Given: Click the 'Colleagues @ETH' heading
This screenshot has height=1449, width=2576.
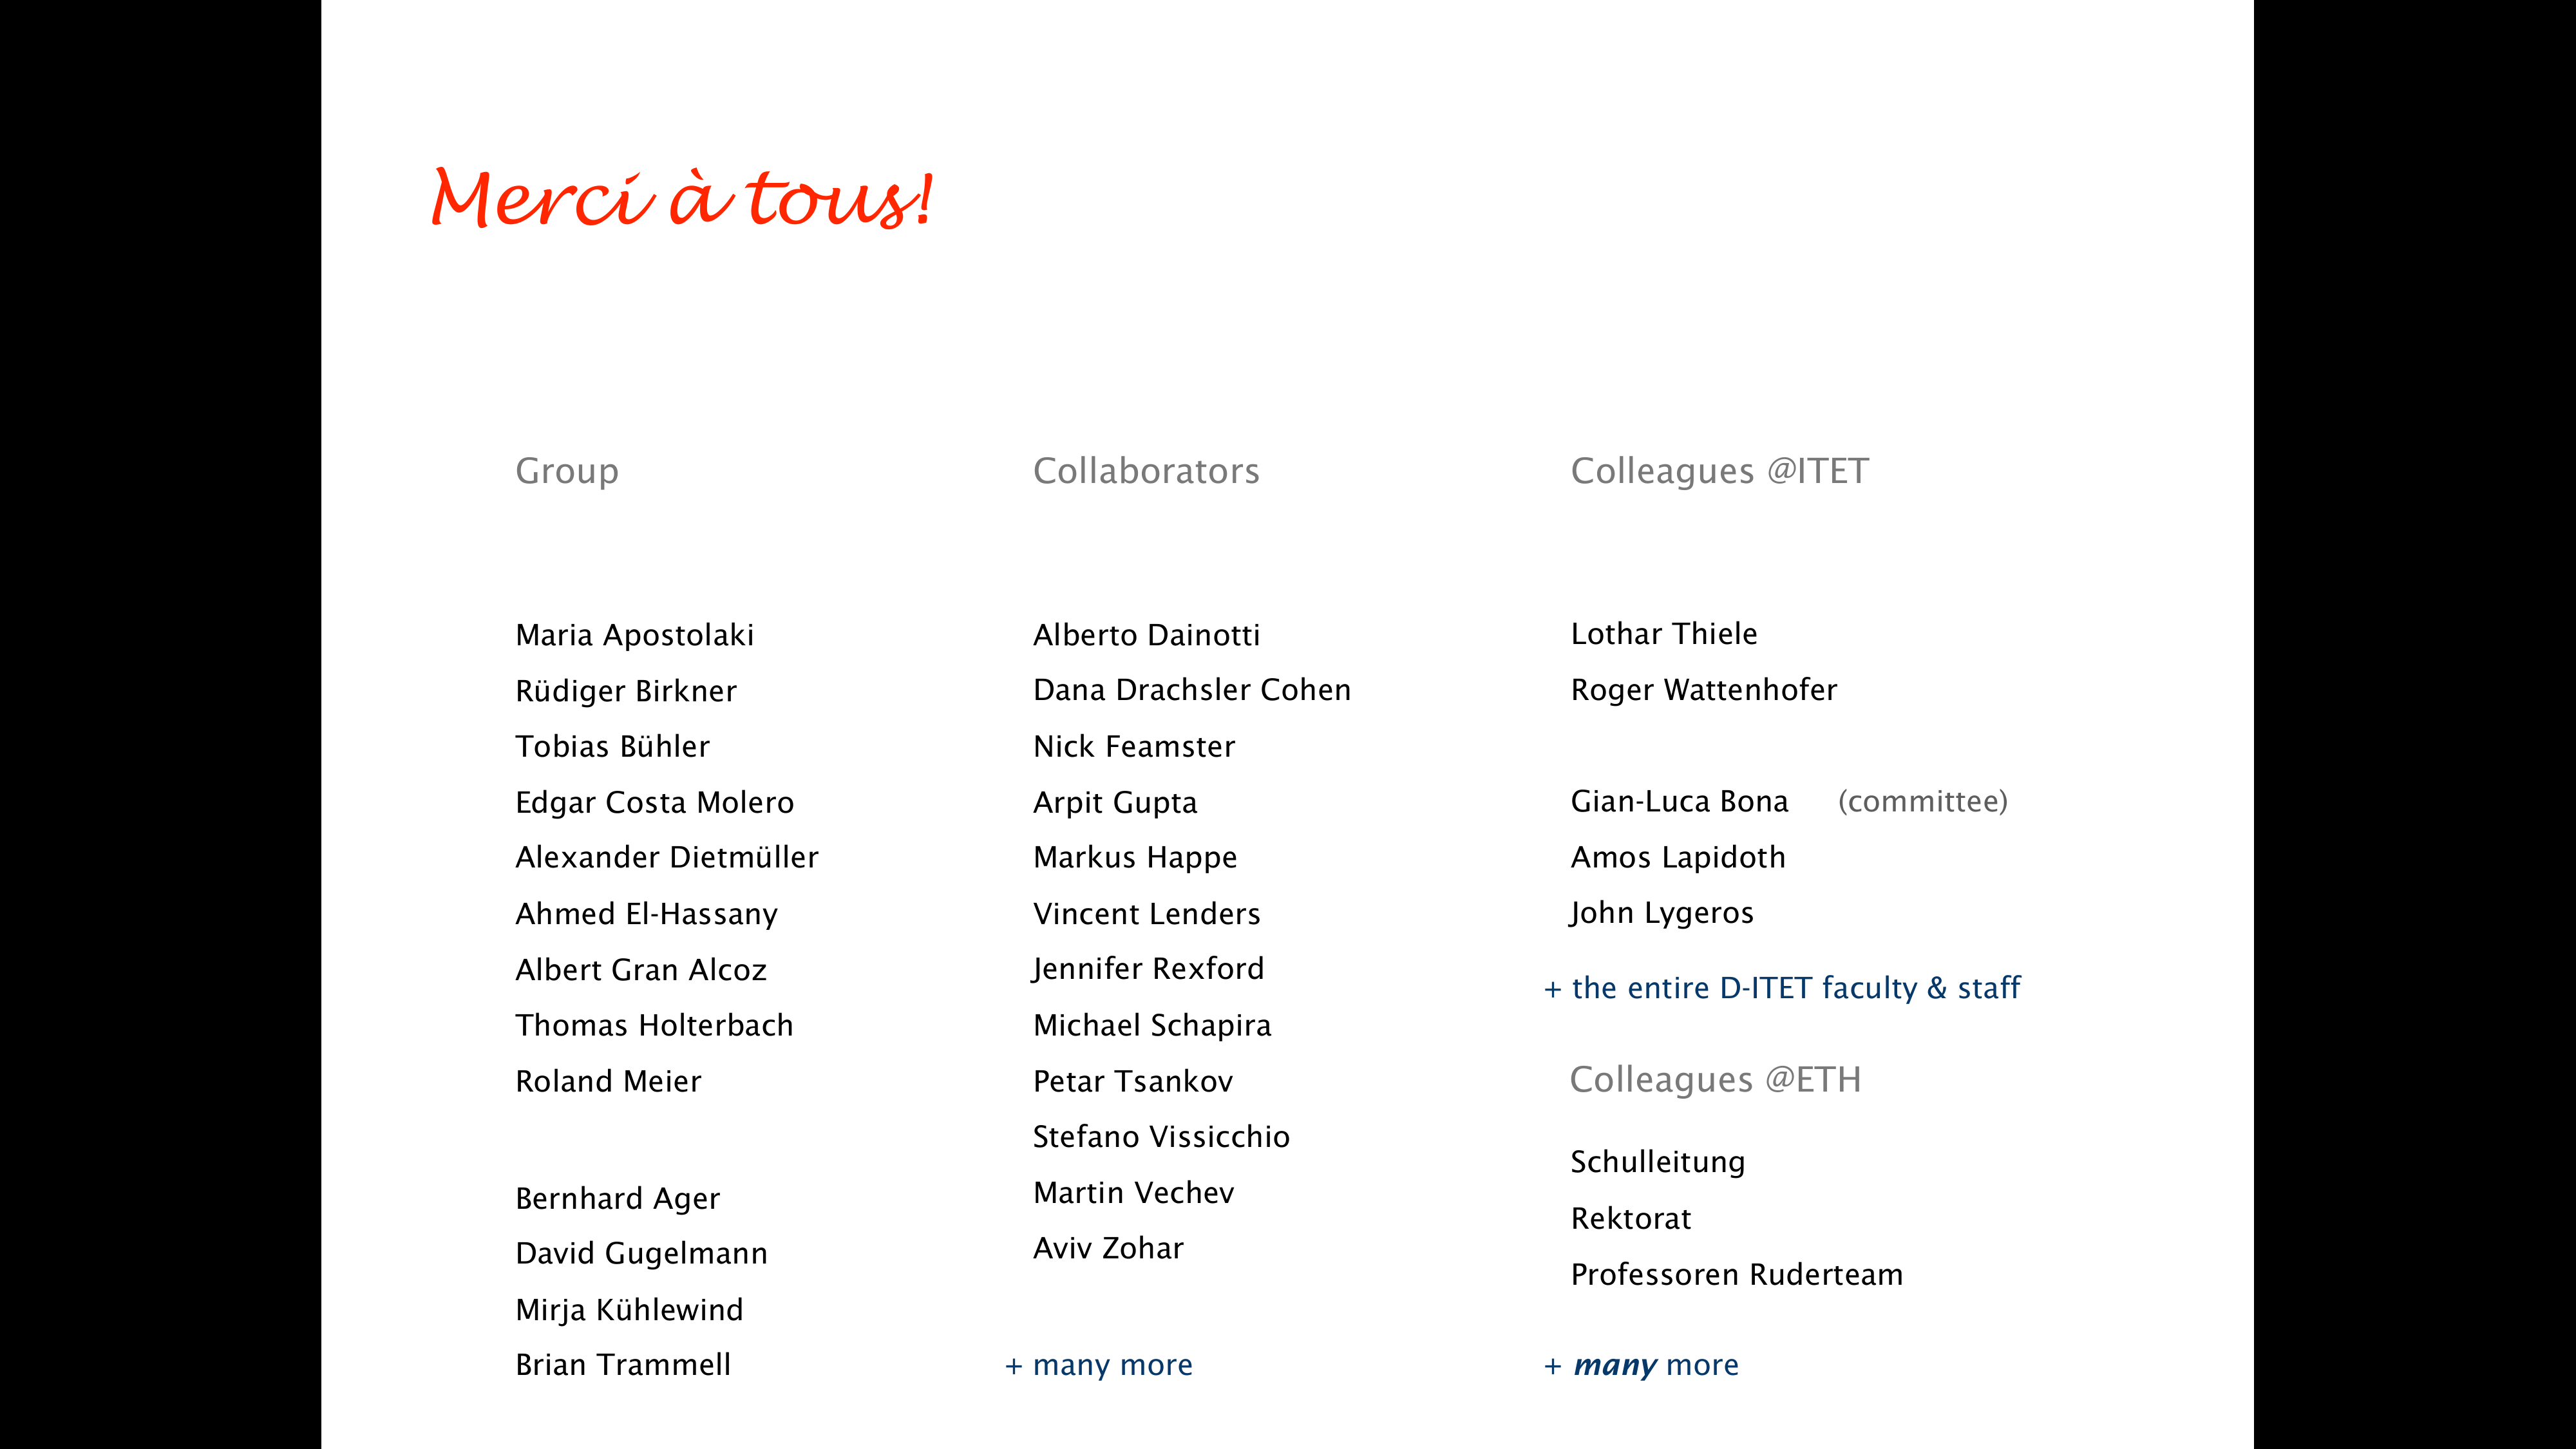Looking at the screenshot, I should [x=1714, y=1080].
